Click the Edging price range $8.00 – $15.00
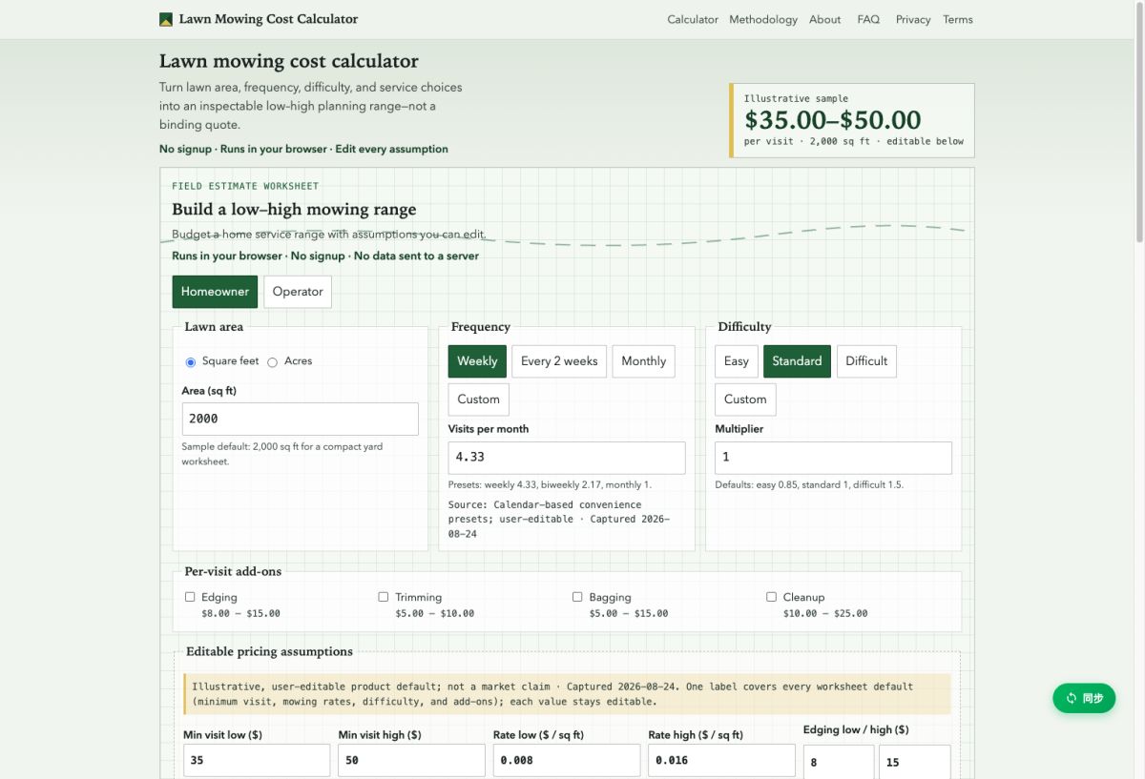The image size is (1145, 779). coord(240,614)
